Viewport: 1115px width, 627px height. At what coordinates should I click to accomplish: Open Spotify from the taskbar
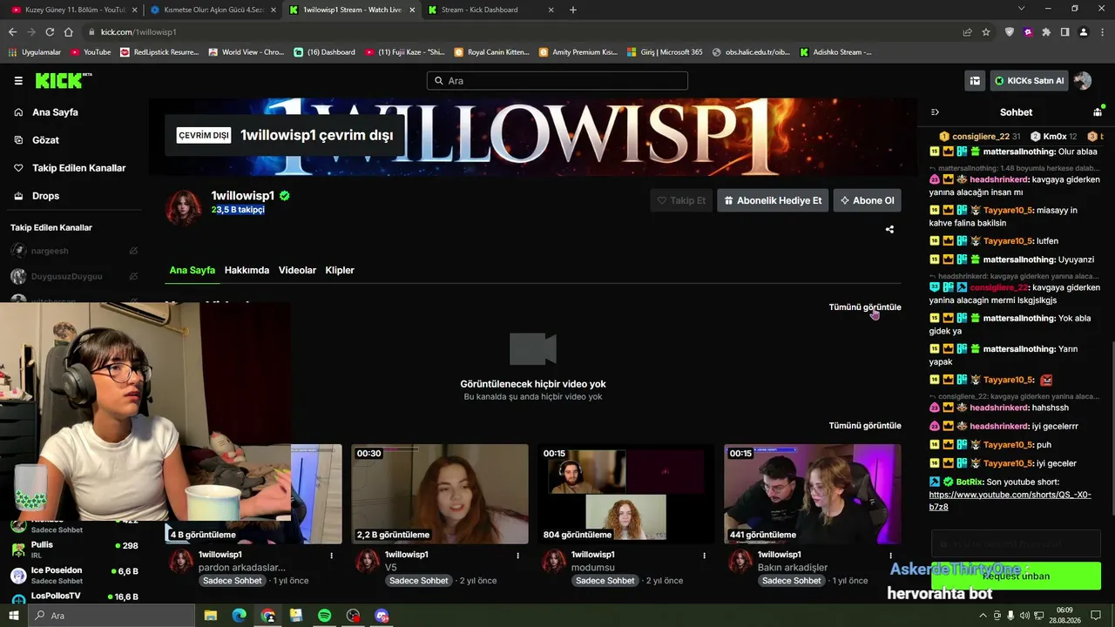coord(324,616)
